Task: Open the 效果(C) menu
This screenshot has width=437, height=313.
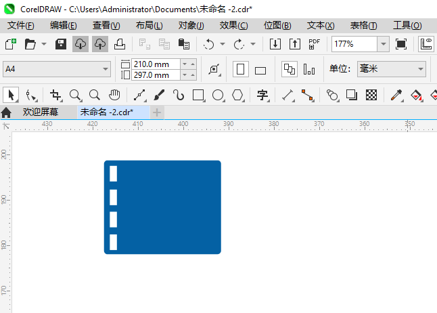Action: point(233,26)
